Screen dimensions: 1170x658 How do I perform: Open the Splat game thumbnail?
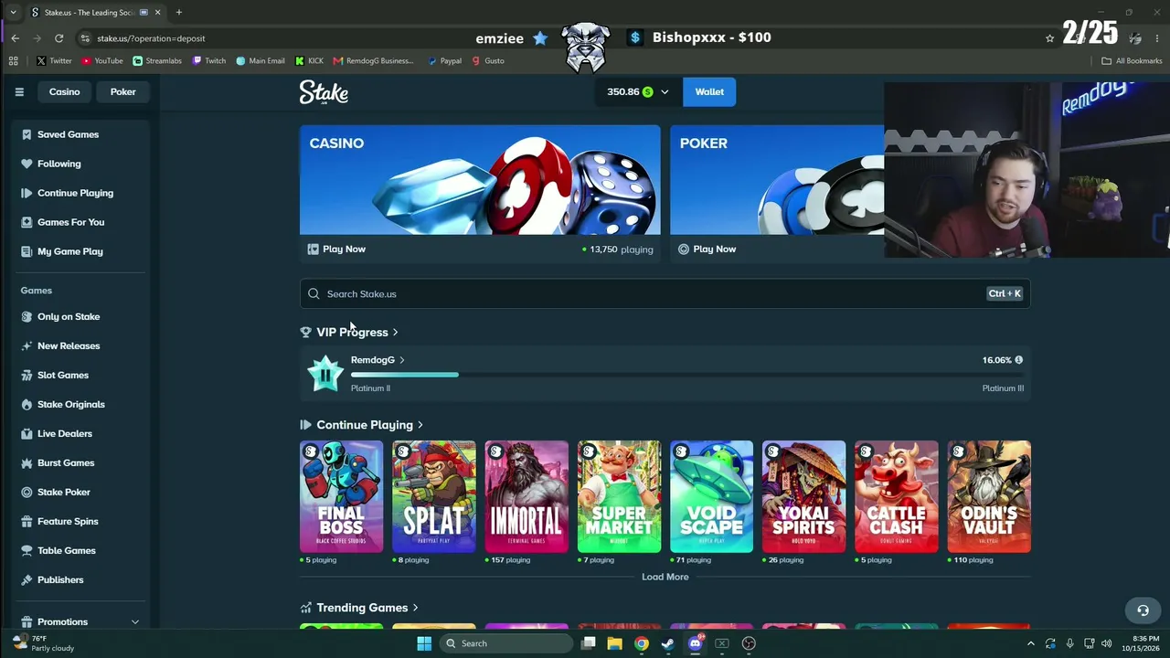434,496
